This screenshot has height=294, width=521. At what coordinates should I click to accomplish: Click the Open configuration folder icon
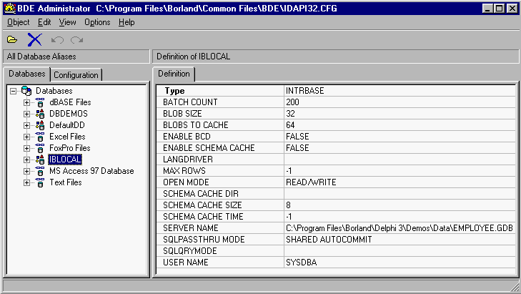click(x=12, y=40)
